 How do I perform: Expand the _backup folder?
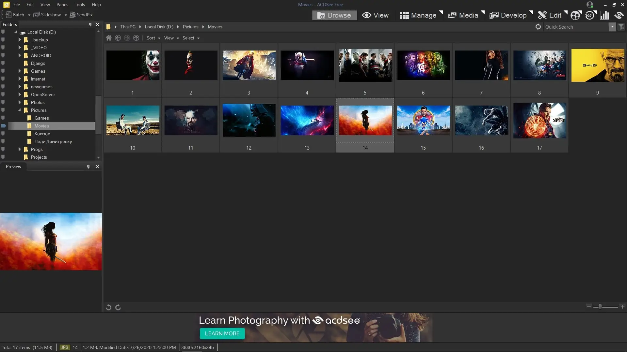[20, 40]
